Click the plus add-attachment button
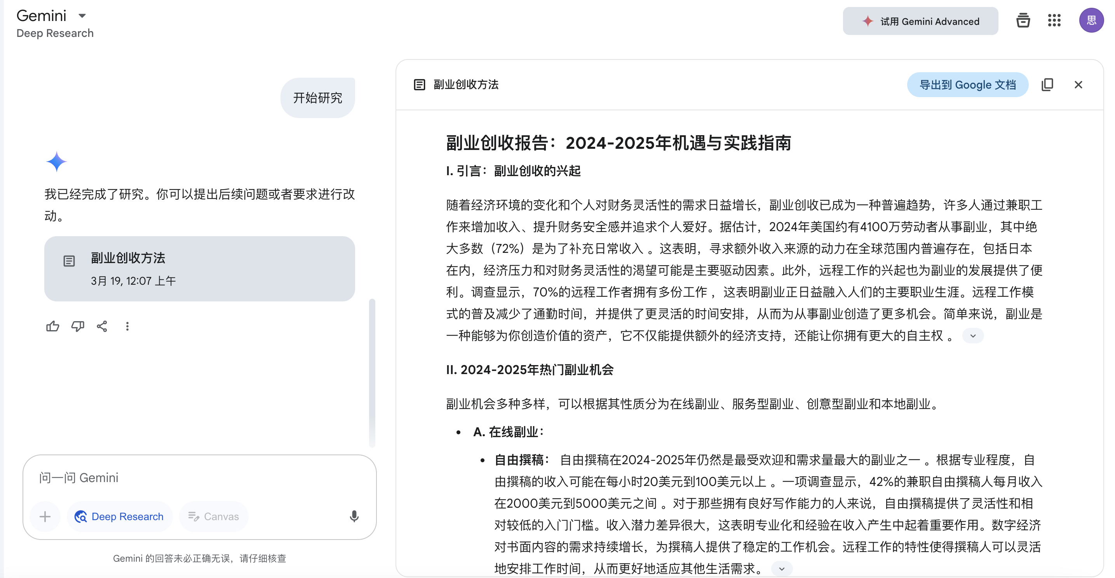The image size is (1115, 578). (x=45, y=516)
